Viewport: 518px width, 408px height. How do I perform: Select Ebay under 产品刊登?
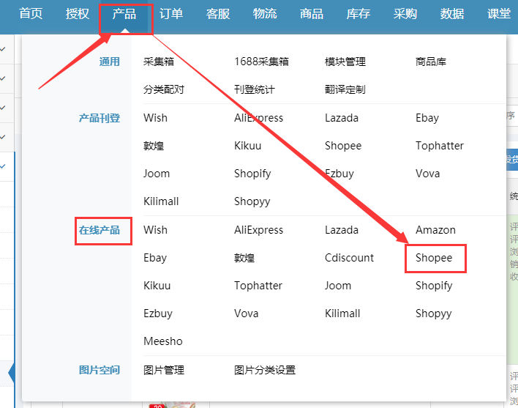pyautogui.click(x=427, y=118)
